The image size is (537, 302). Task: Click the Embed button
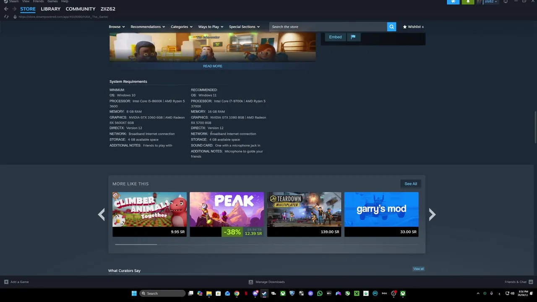335,37
